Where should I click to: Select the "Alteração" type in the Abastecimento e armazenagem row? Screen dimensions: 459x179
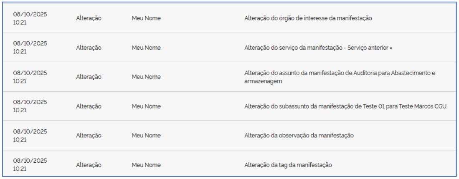[x=89, y=77]
